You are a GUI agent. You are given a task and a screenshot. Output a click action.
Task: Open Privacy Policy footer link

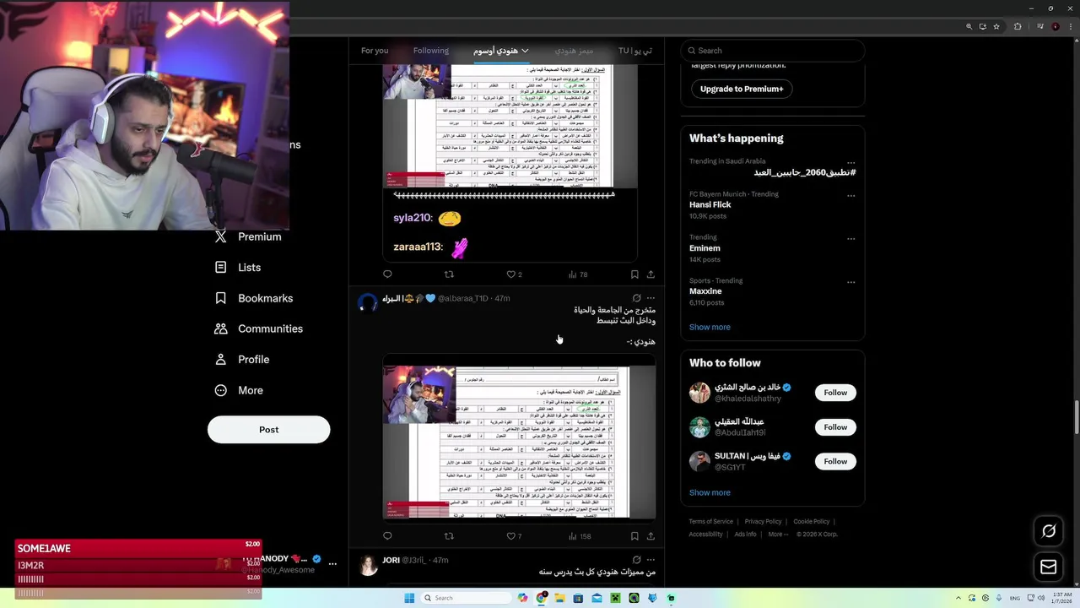tap(763, 522)
